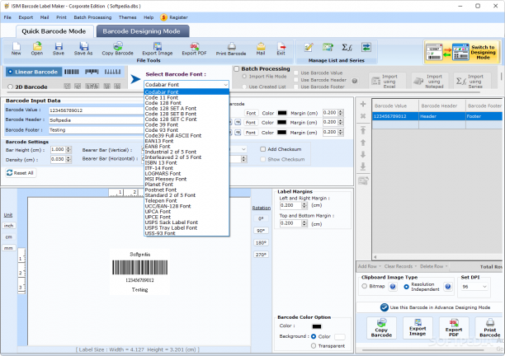Image resolution: width=505 pixels, height=356 pixels.
Task: Click Import using Notepad icon
Action: point(430,82)
